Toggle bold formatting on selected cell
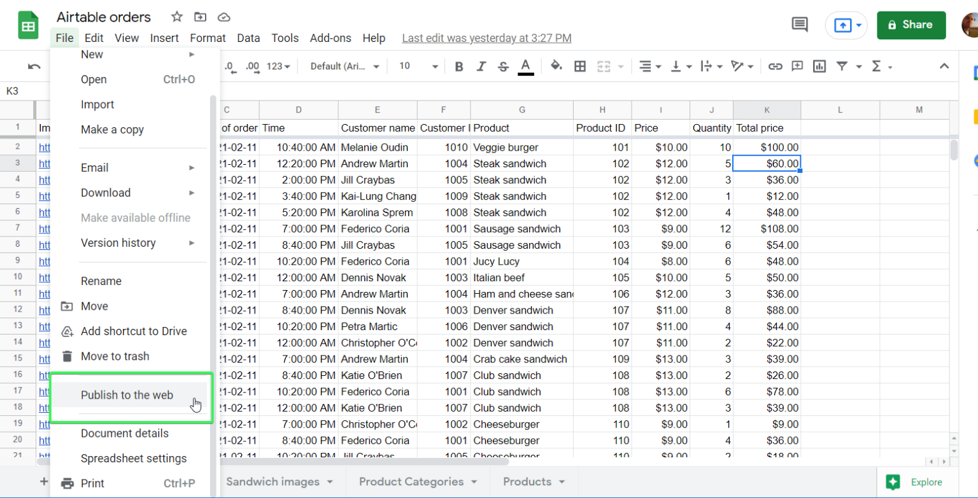 point(459,66)
